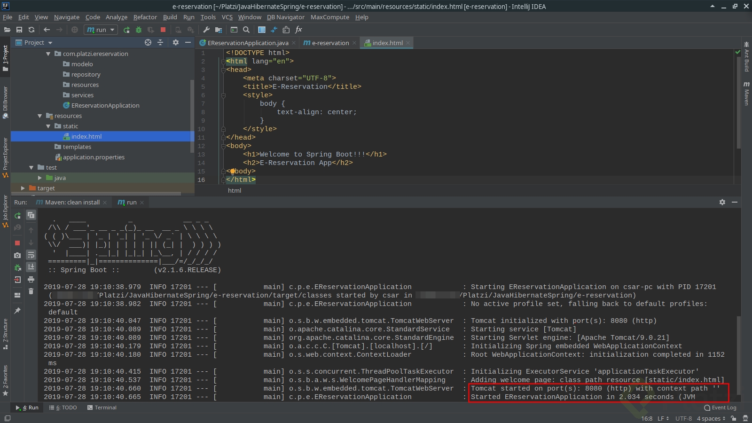Collapse the resources folder in tree
This screenshot has height=423, width=752.
tap(39, 116)
